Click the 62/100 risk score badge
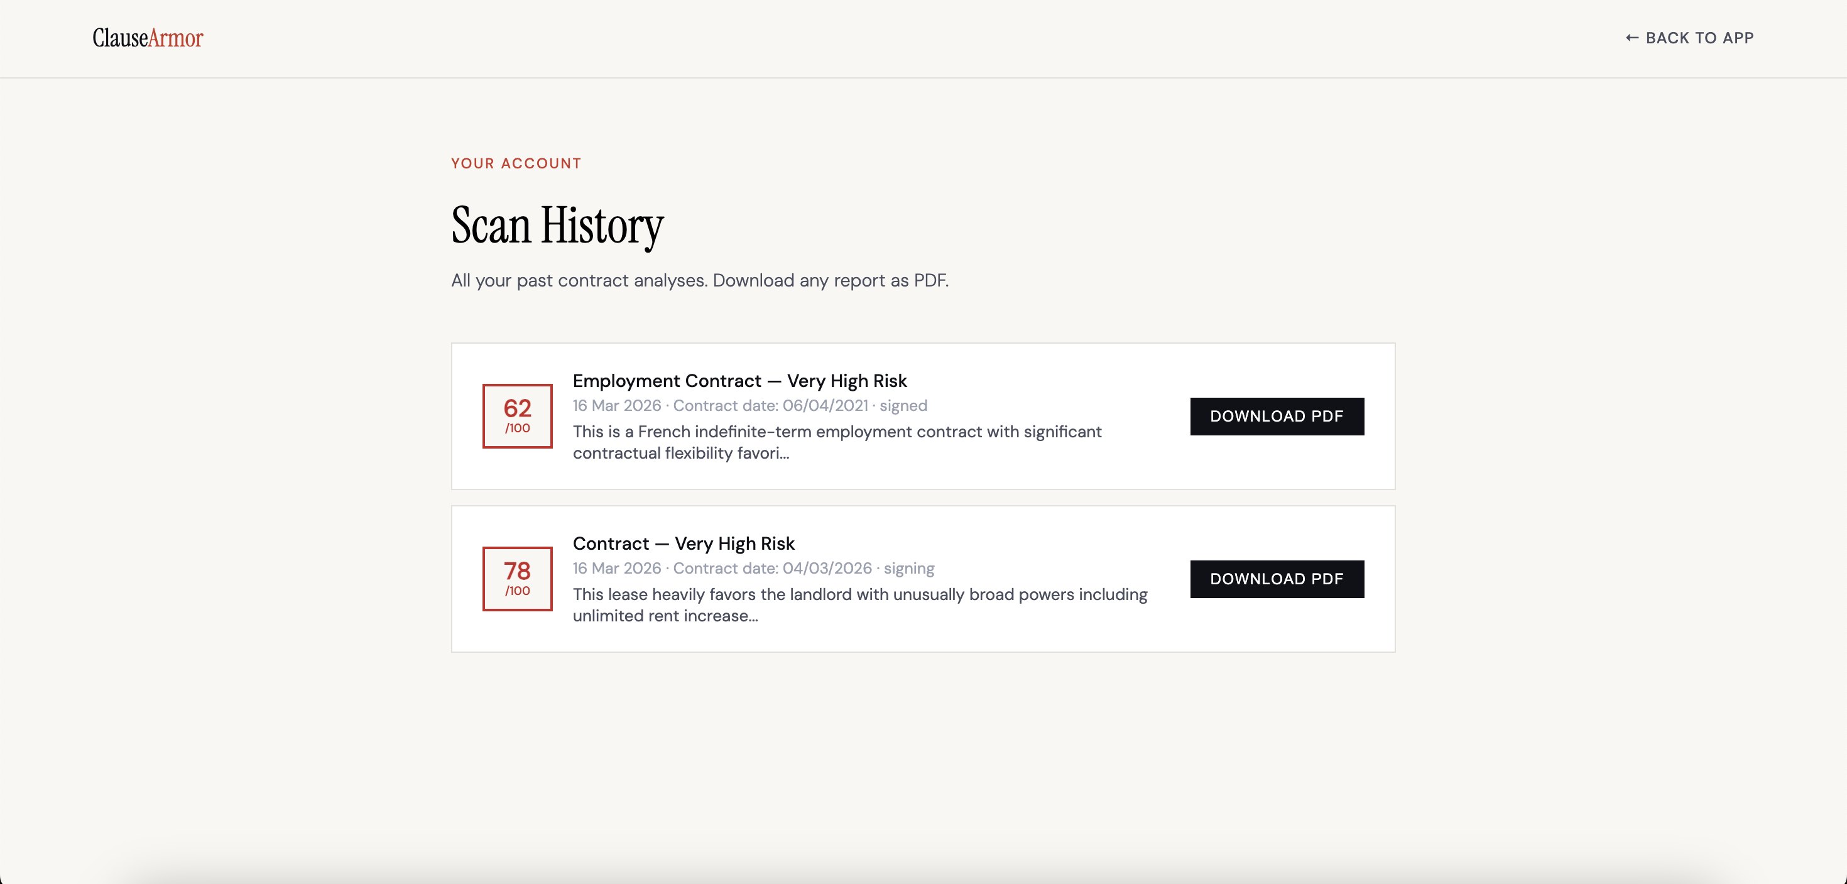Viewport: 1847px width, 884px height. [x=517, y=416]
